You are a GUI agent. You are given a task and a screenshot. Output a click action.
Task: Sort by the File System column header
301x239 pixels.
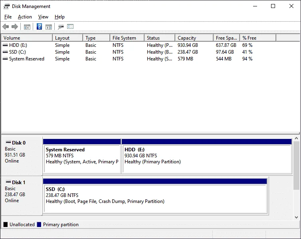pos(127,38)
